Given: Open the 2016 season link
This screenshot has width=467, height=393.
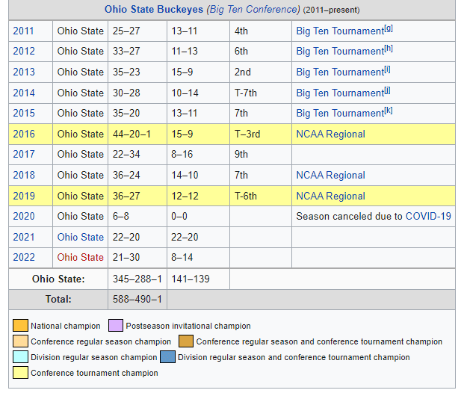Looking at the screenshot, I should coord(24,134).
